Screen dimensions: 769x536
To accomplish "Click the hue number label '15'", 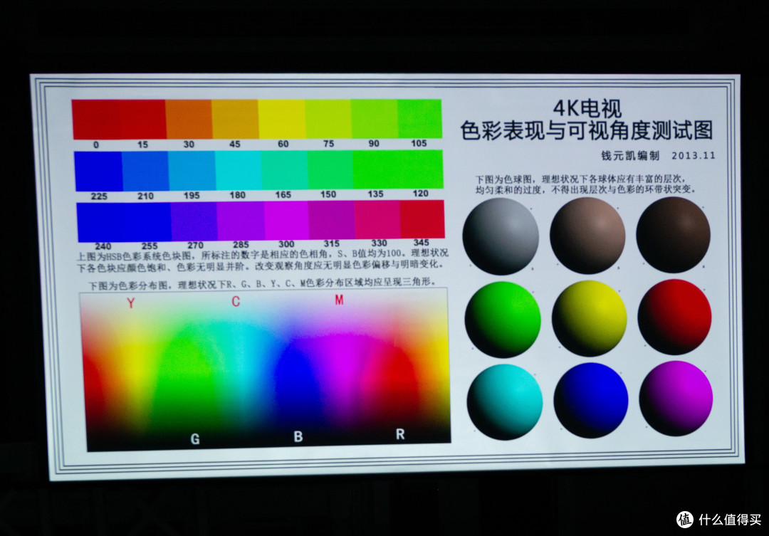I will tap(142, 144).
